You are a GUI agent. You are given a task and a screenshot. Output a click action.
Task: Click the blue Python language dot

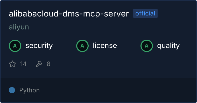tap(12, 90)
